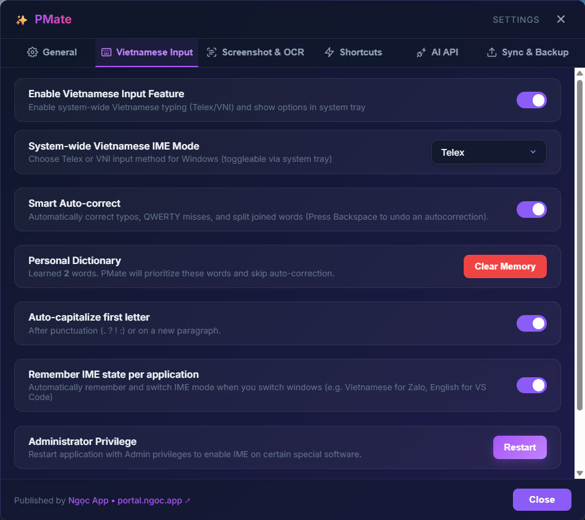
Task: Open the portal.ngoc.app link
Action: pos(150,501)
